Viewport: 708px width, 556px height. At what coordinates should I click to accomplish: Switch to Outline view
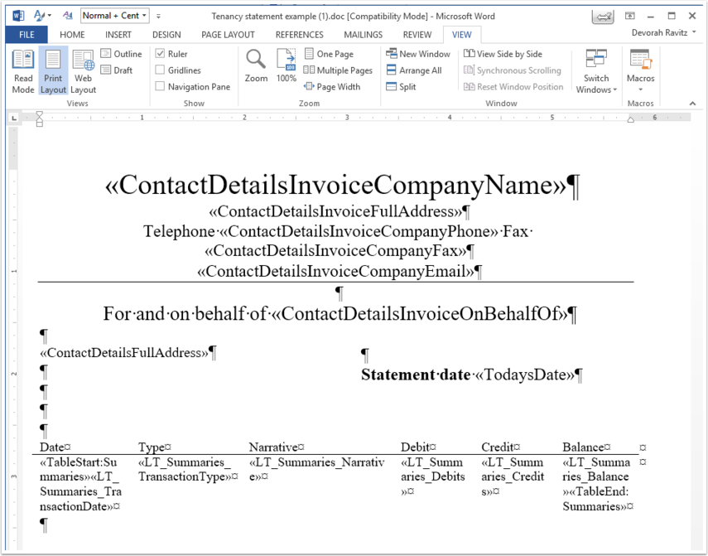coord(121,54)
